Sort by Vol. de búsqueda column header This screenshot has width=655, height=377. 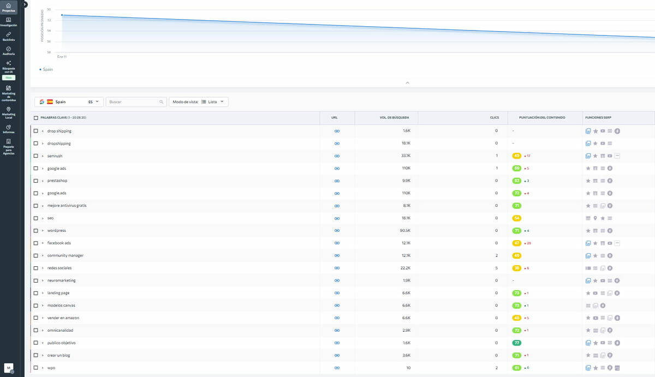(x=390, y=118)
